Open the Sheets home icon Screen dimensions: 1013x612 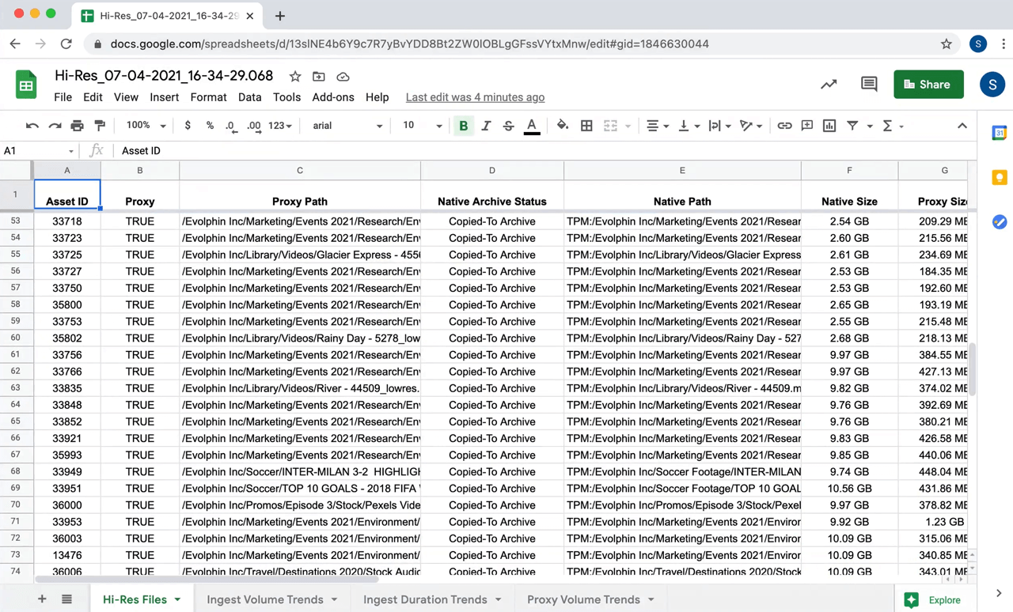coord(26,85)
